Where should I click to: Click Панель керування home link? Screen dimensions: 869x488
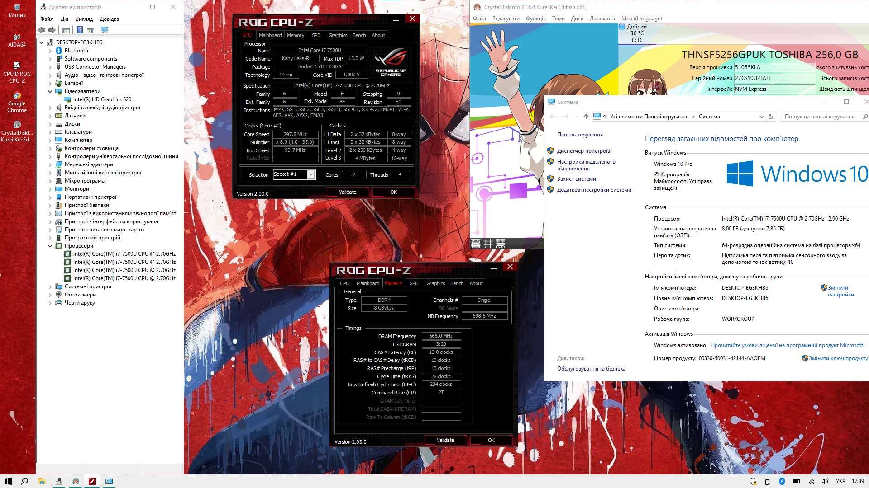click(580, 135)
